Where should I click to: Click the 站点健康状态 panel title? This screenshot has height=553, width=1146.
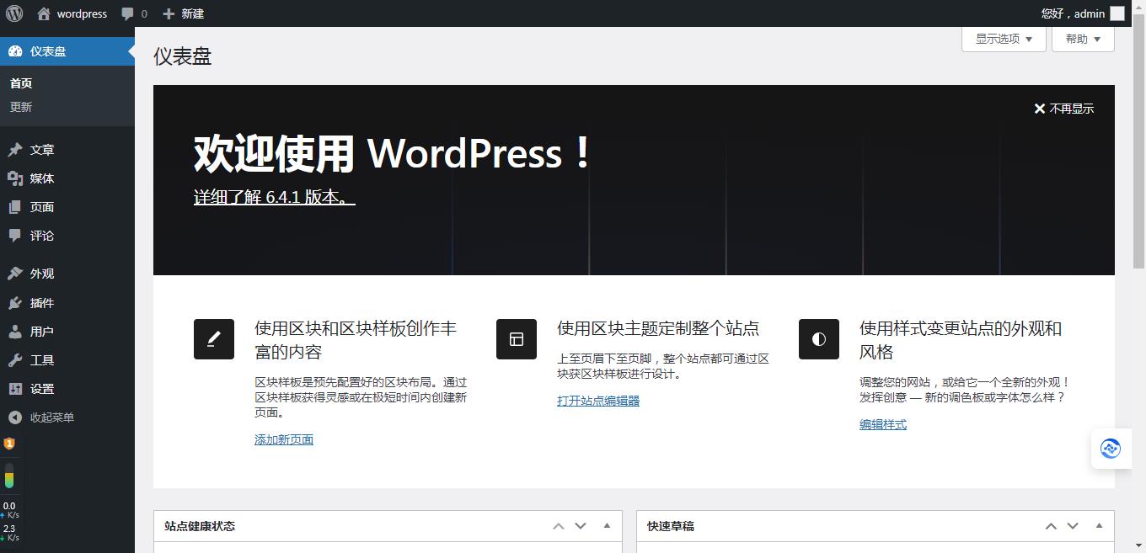[200, 526]
